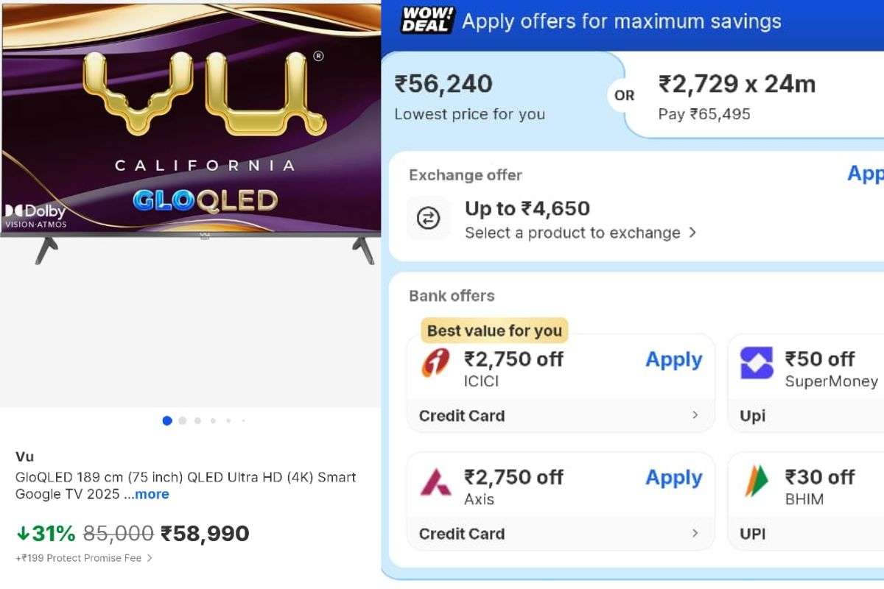This screenshot has height=589, width=884.
Task: Expand description with the more link
Action: click(x=152, y=495)
